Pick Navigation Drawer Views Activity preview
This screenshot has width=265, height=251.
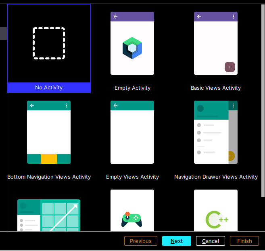coord(216,132)
